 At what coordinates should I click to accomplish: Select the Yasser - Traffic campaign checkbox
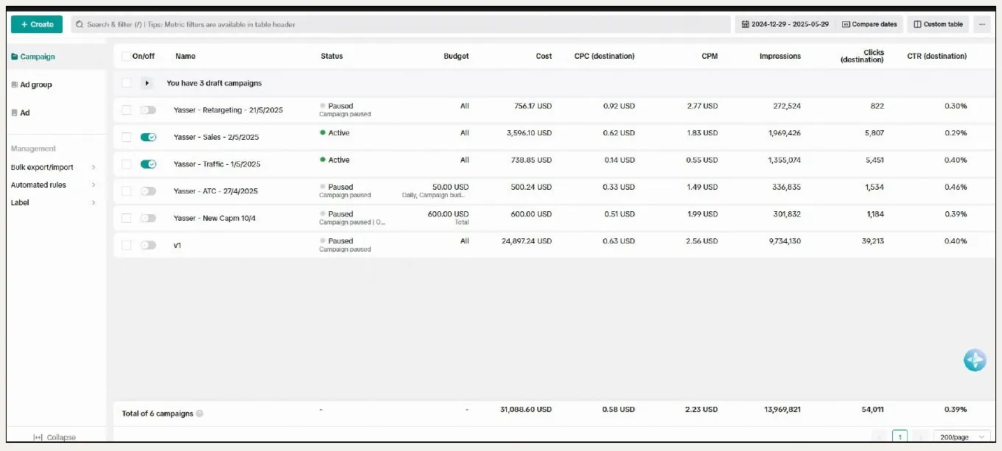point(126,164)
